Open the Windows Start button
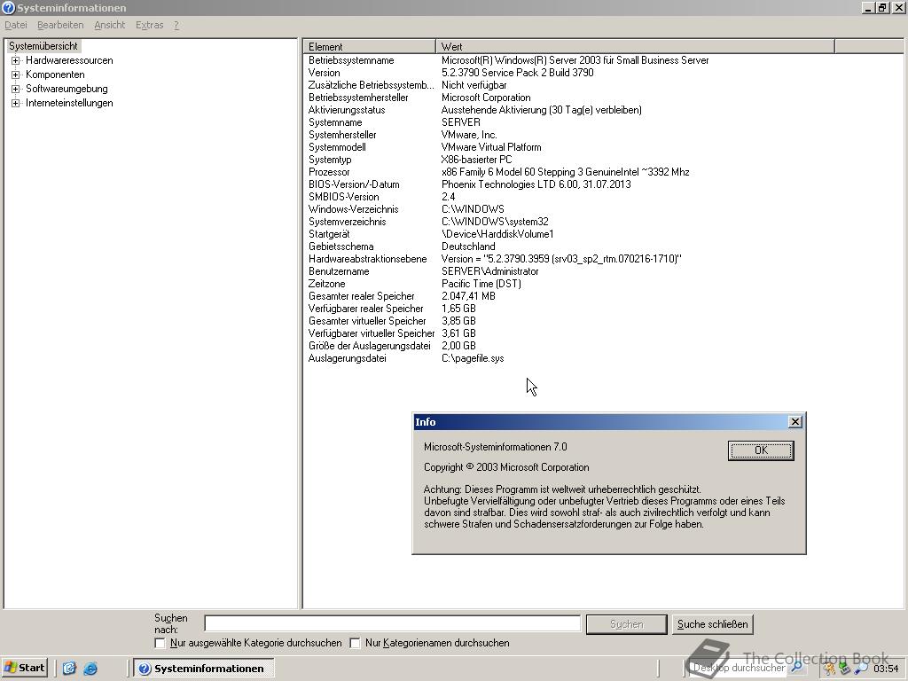Image resolution: width=908 pixels, height=681 pixels. 24,668
